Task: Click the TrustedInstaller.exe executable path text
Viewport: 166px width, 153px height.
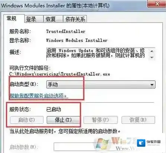Action: click(59, 74)
